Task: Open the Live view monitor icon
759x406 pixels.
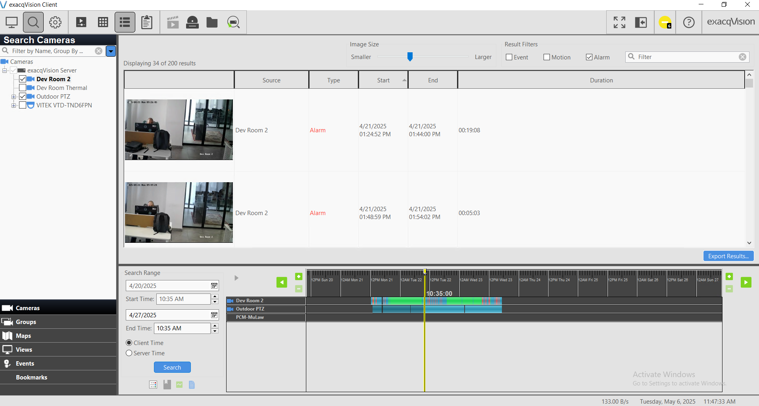Action: coord(12,22)
